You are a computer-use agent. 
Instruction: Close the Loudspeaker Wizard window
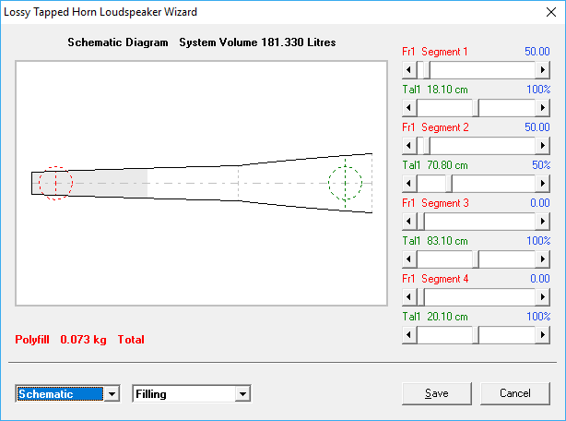(x=549, y=12)
